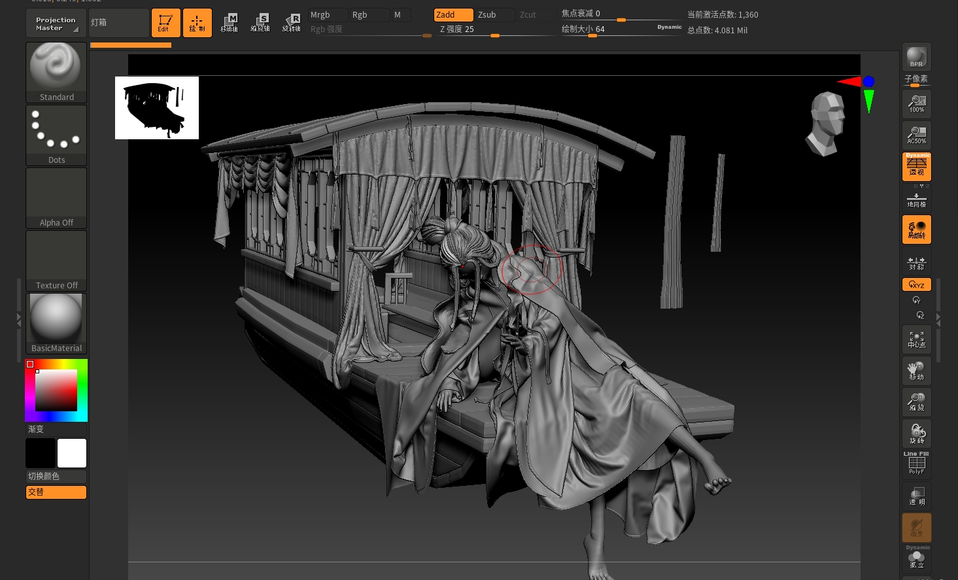This screenshot has width=958, height=580.
Task: Open the BasicMaterial picker
Action: [56, 324]
